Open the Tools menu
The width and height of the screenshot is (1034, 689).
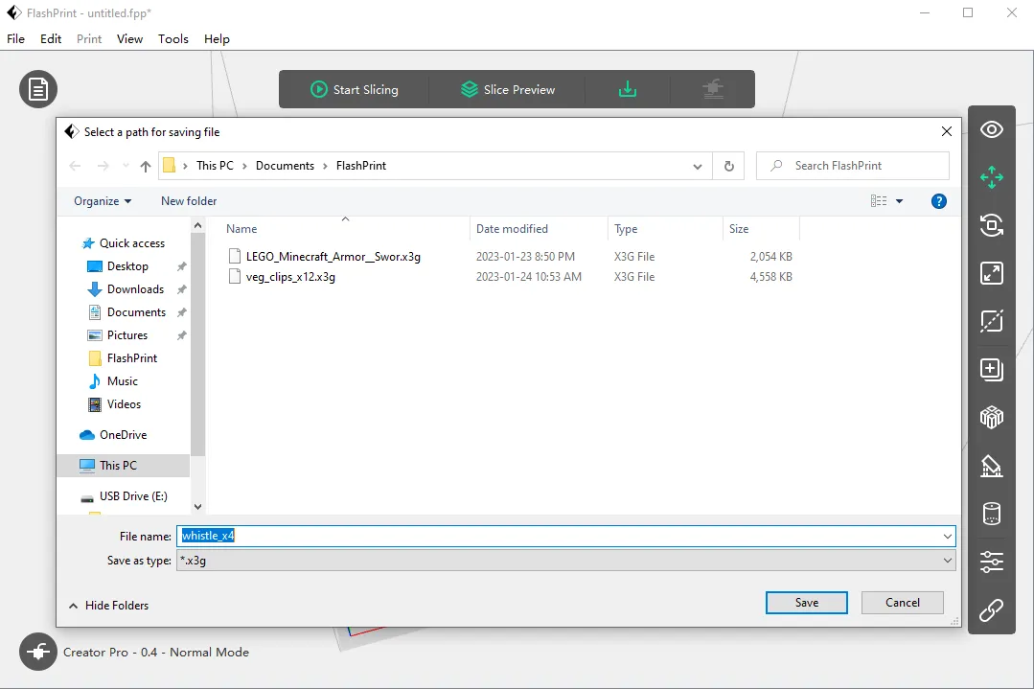173,39
